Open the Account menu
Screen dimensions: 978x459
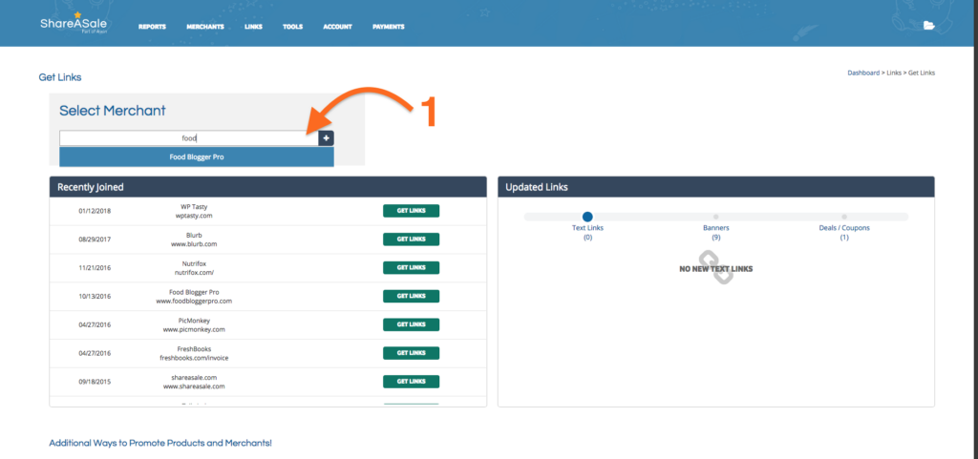[337, 27]
